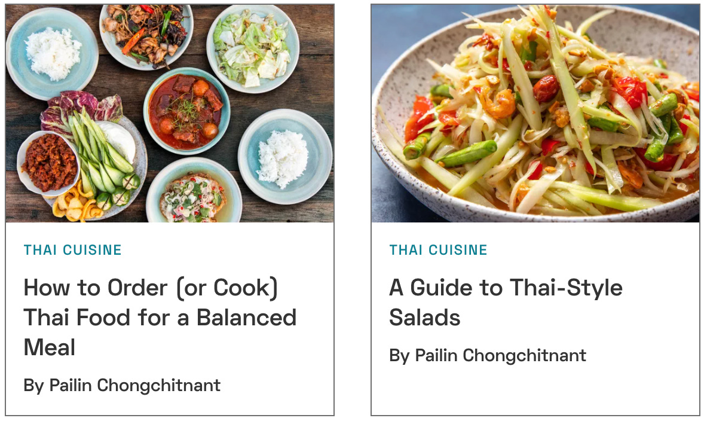Viewport: 704px width, 421px height.
Task: Select Thai Cuisine category above the balanced meal title
Action: point(73,250)
